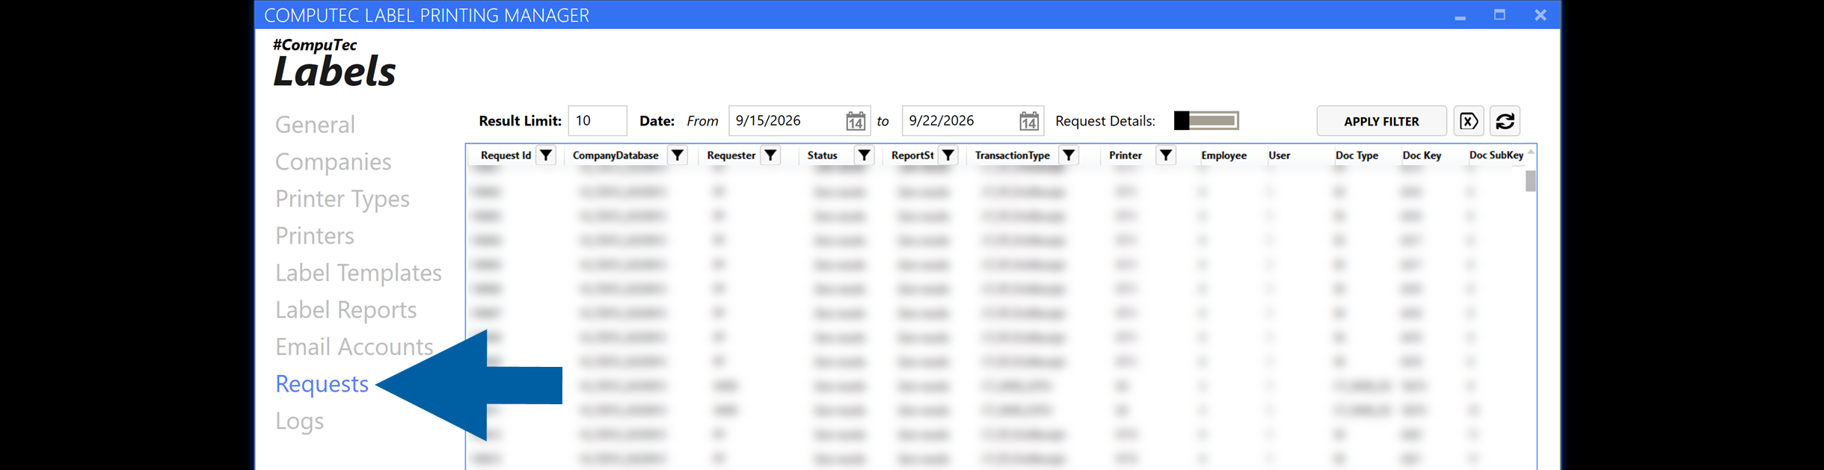
Task: Open the Companies section
Action: (x=333, y=162)
